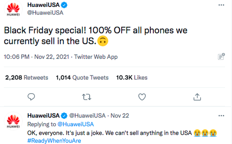View the 1,014 Quote Tweets list

click(x=82, y=77)
